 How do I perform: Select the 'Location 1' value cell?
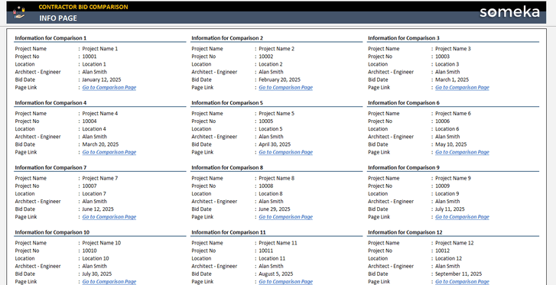94,64
